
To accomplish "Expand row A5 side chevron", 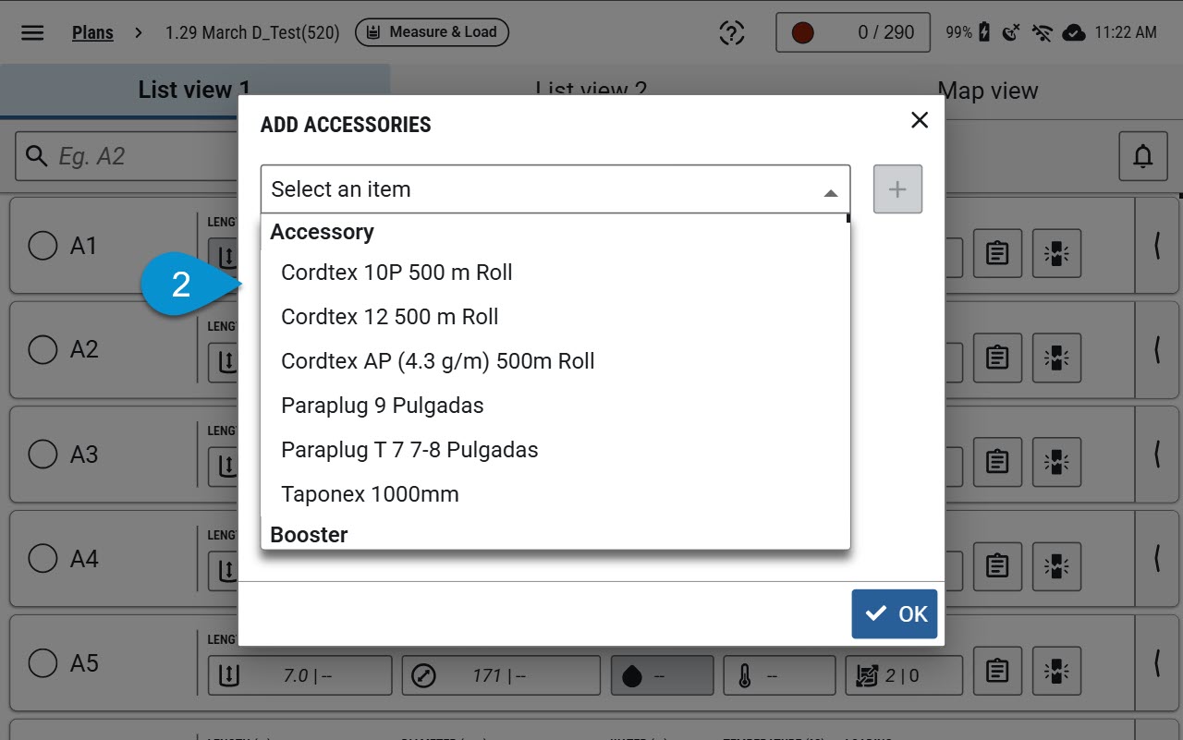I will click(x=1157, y=663).
